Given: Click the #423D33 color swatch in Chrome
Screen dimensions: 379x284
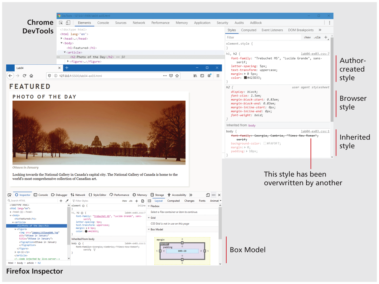Looking at the screenshot, I should click(x=245, y=78).
